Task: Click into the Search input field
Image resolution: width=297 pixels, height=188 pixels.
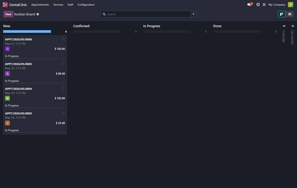Action: [x=148, y=14]
